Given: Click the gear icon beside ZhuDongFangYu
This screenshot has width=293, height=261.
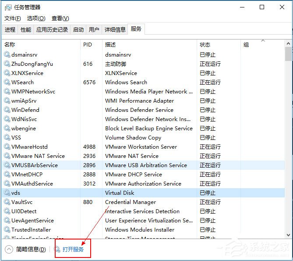Looking at the screenshot, I should [7, 64].
